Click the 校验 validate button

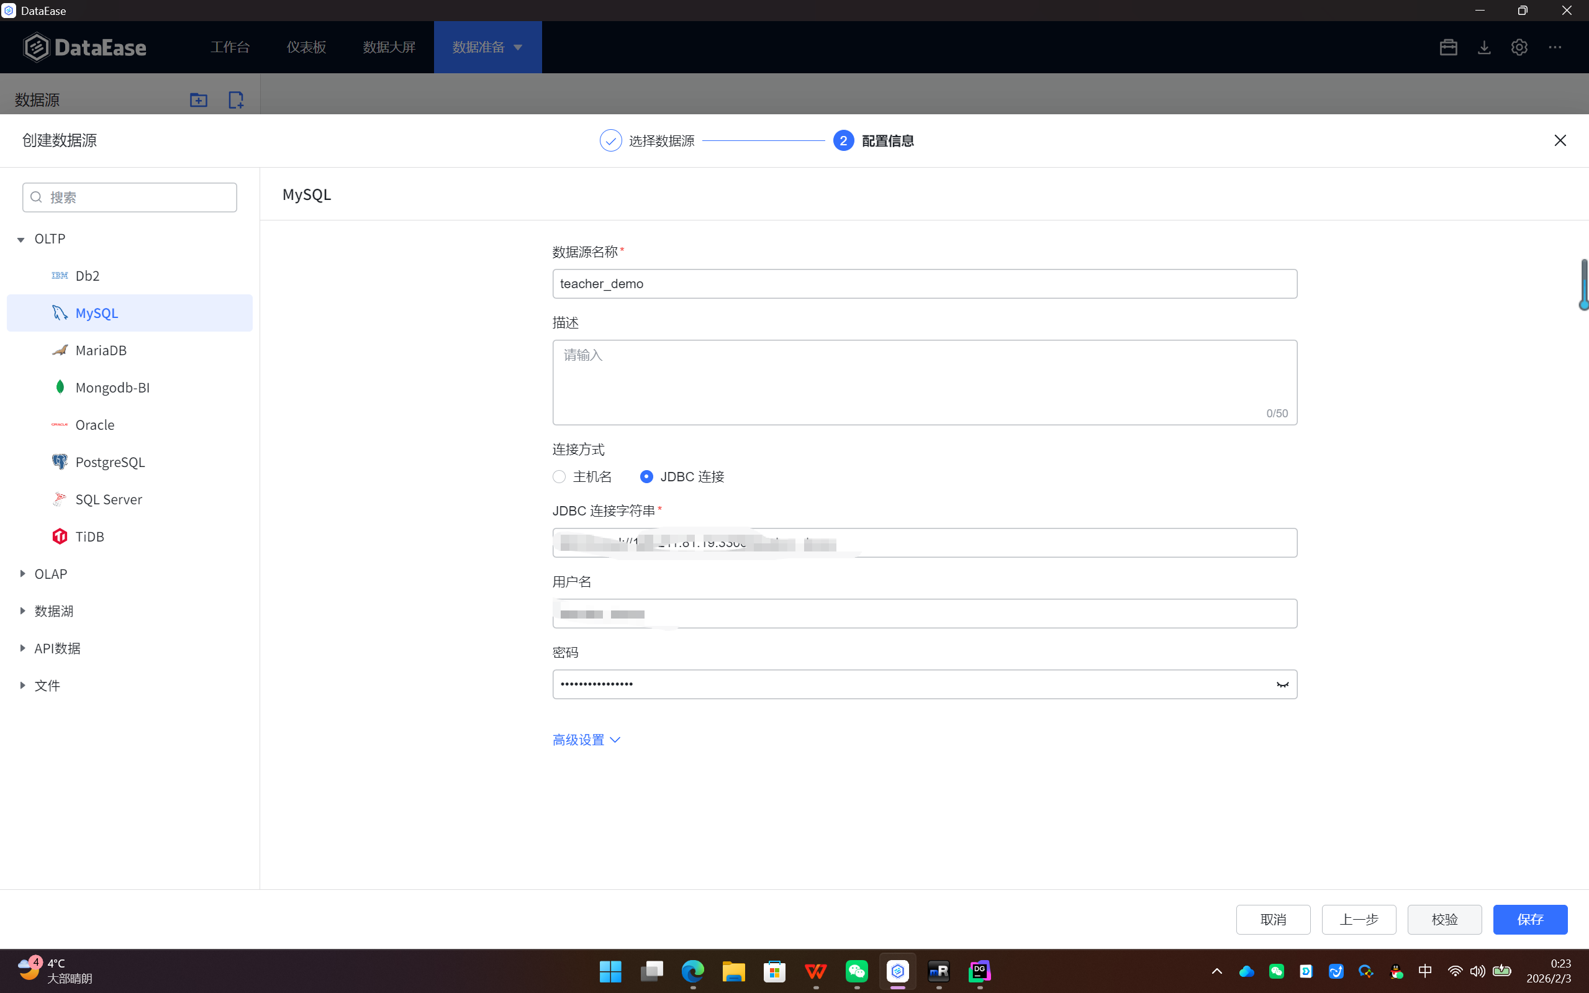coord(1444,920)
